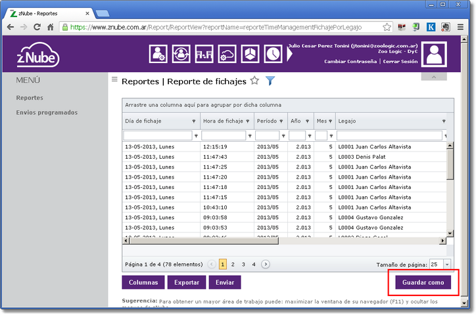476x315 pixels.
Task: Open filter dropdown on Legajo column header
Action: tap(444, 121)
